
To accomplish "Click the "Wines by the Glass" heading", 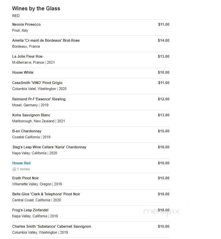I will [36, 8].
